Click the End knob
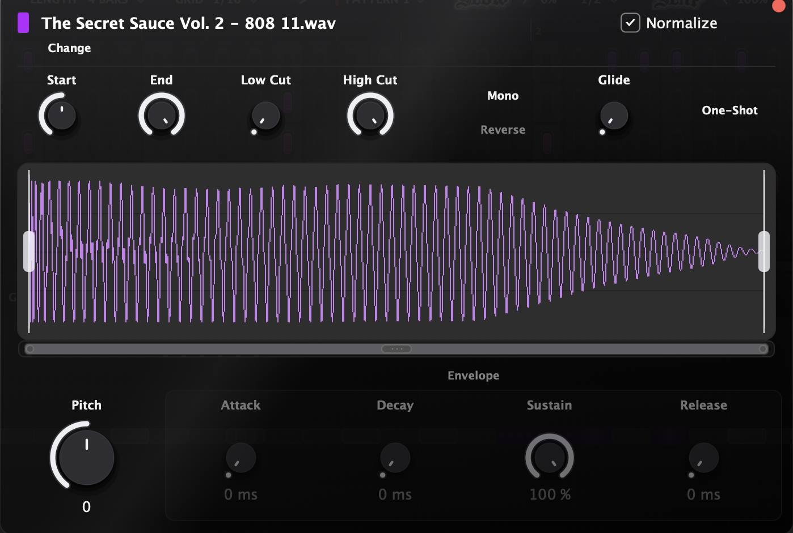Screen dimensions: 793x533 [162, 115]
